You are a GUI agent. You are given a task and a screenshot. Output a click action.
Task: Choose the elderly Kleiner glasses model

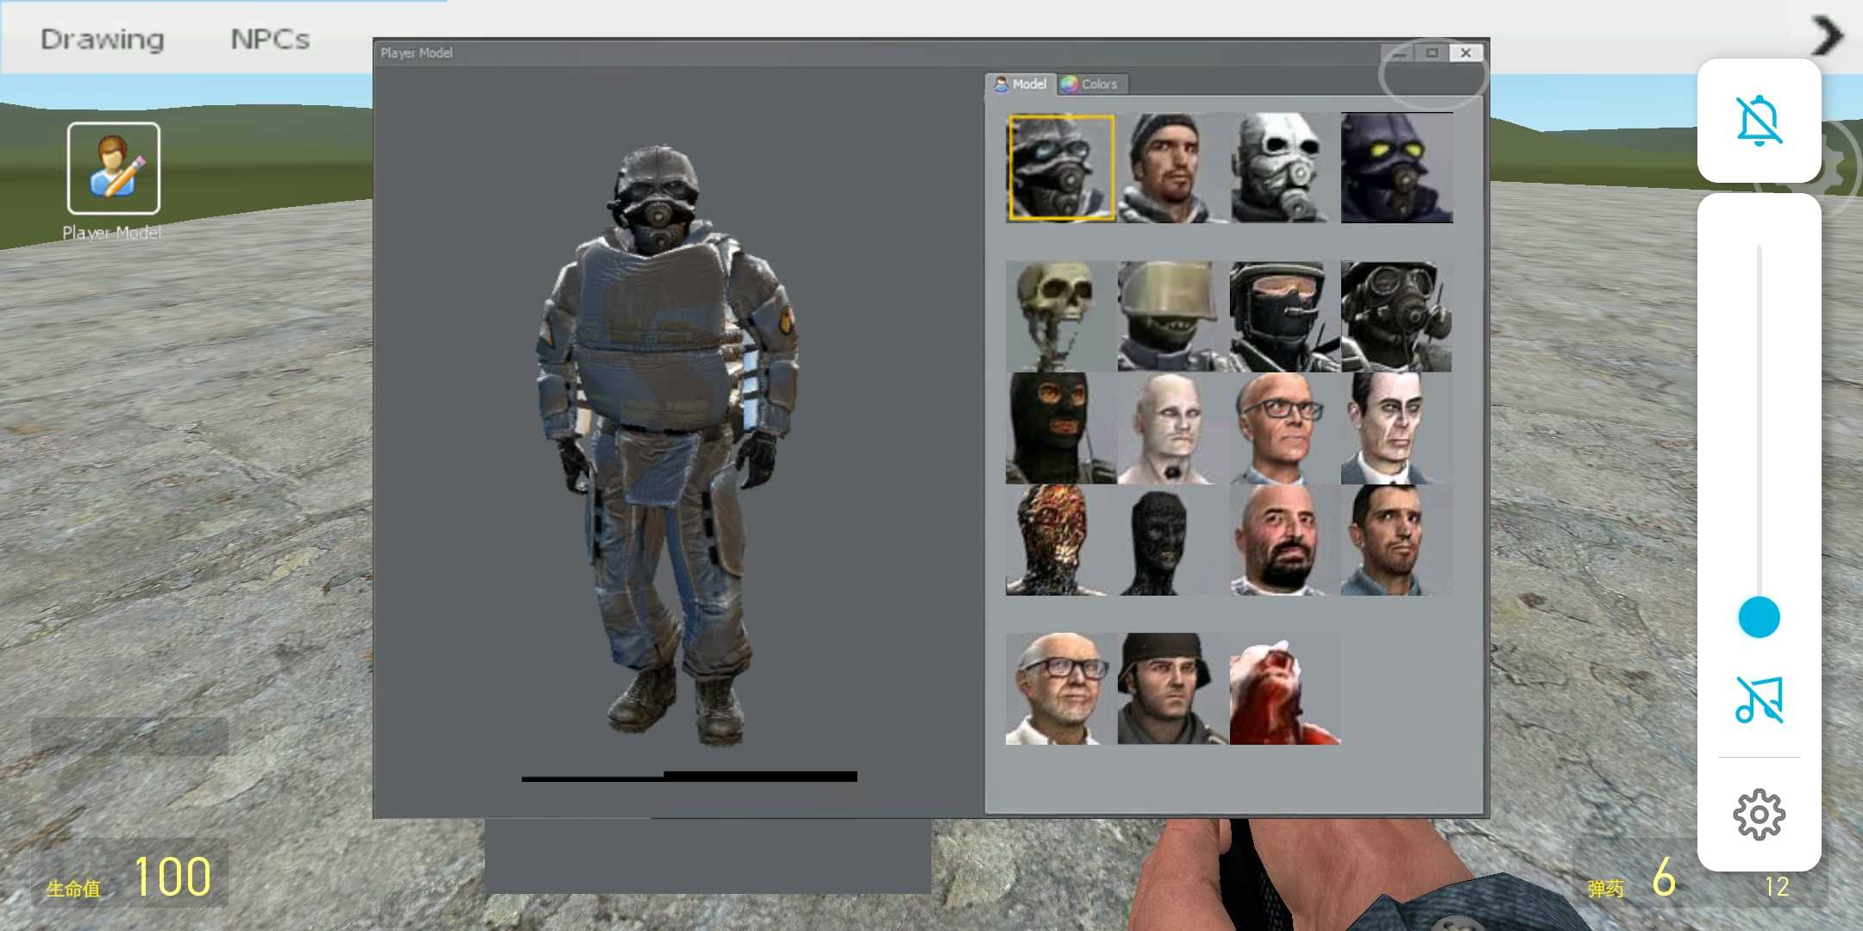click(x=1061, y=689)
